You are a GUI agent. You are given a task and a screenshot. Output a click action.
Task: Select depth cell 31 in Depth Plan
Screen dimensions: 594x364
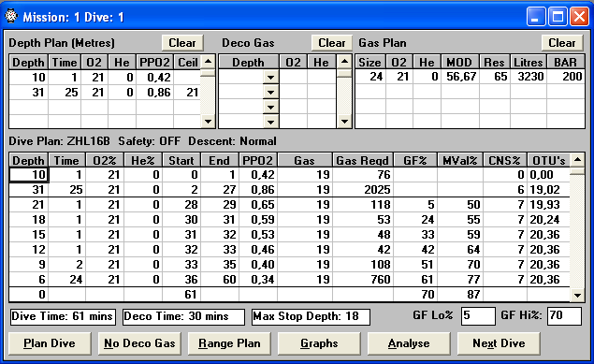(29, 93)
